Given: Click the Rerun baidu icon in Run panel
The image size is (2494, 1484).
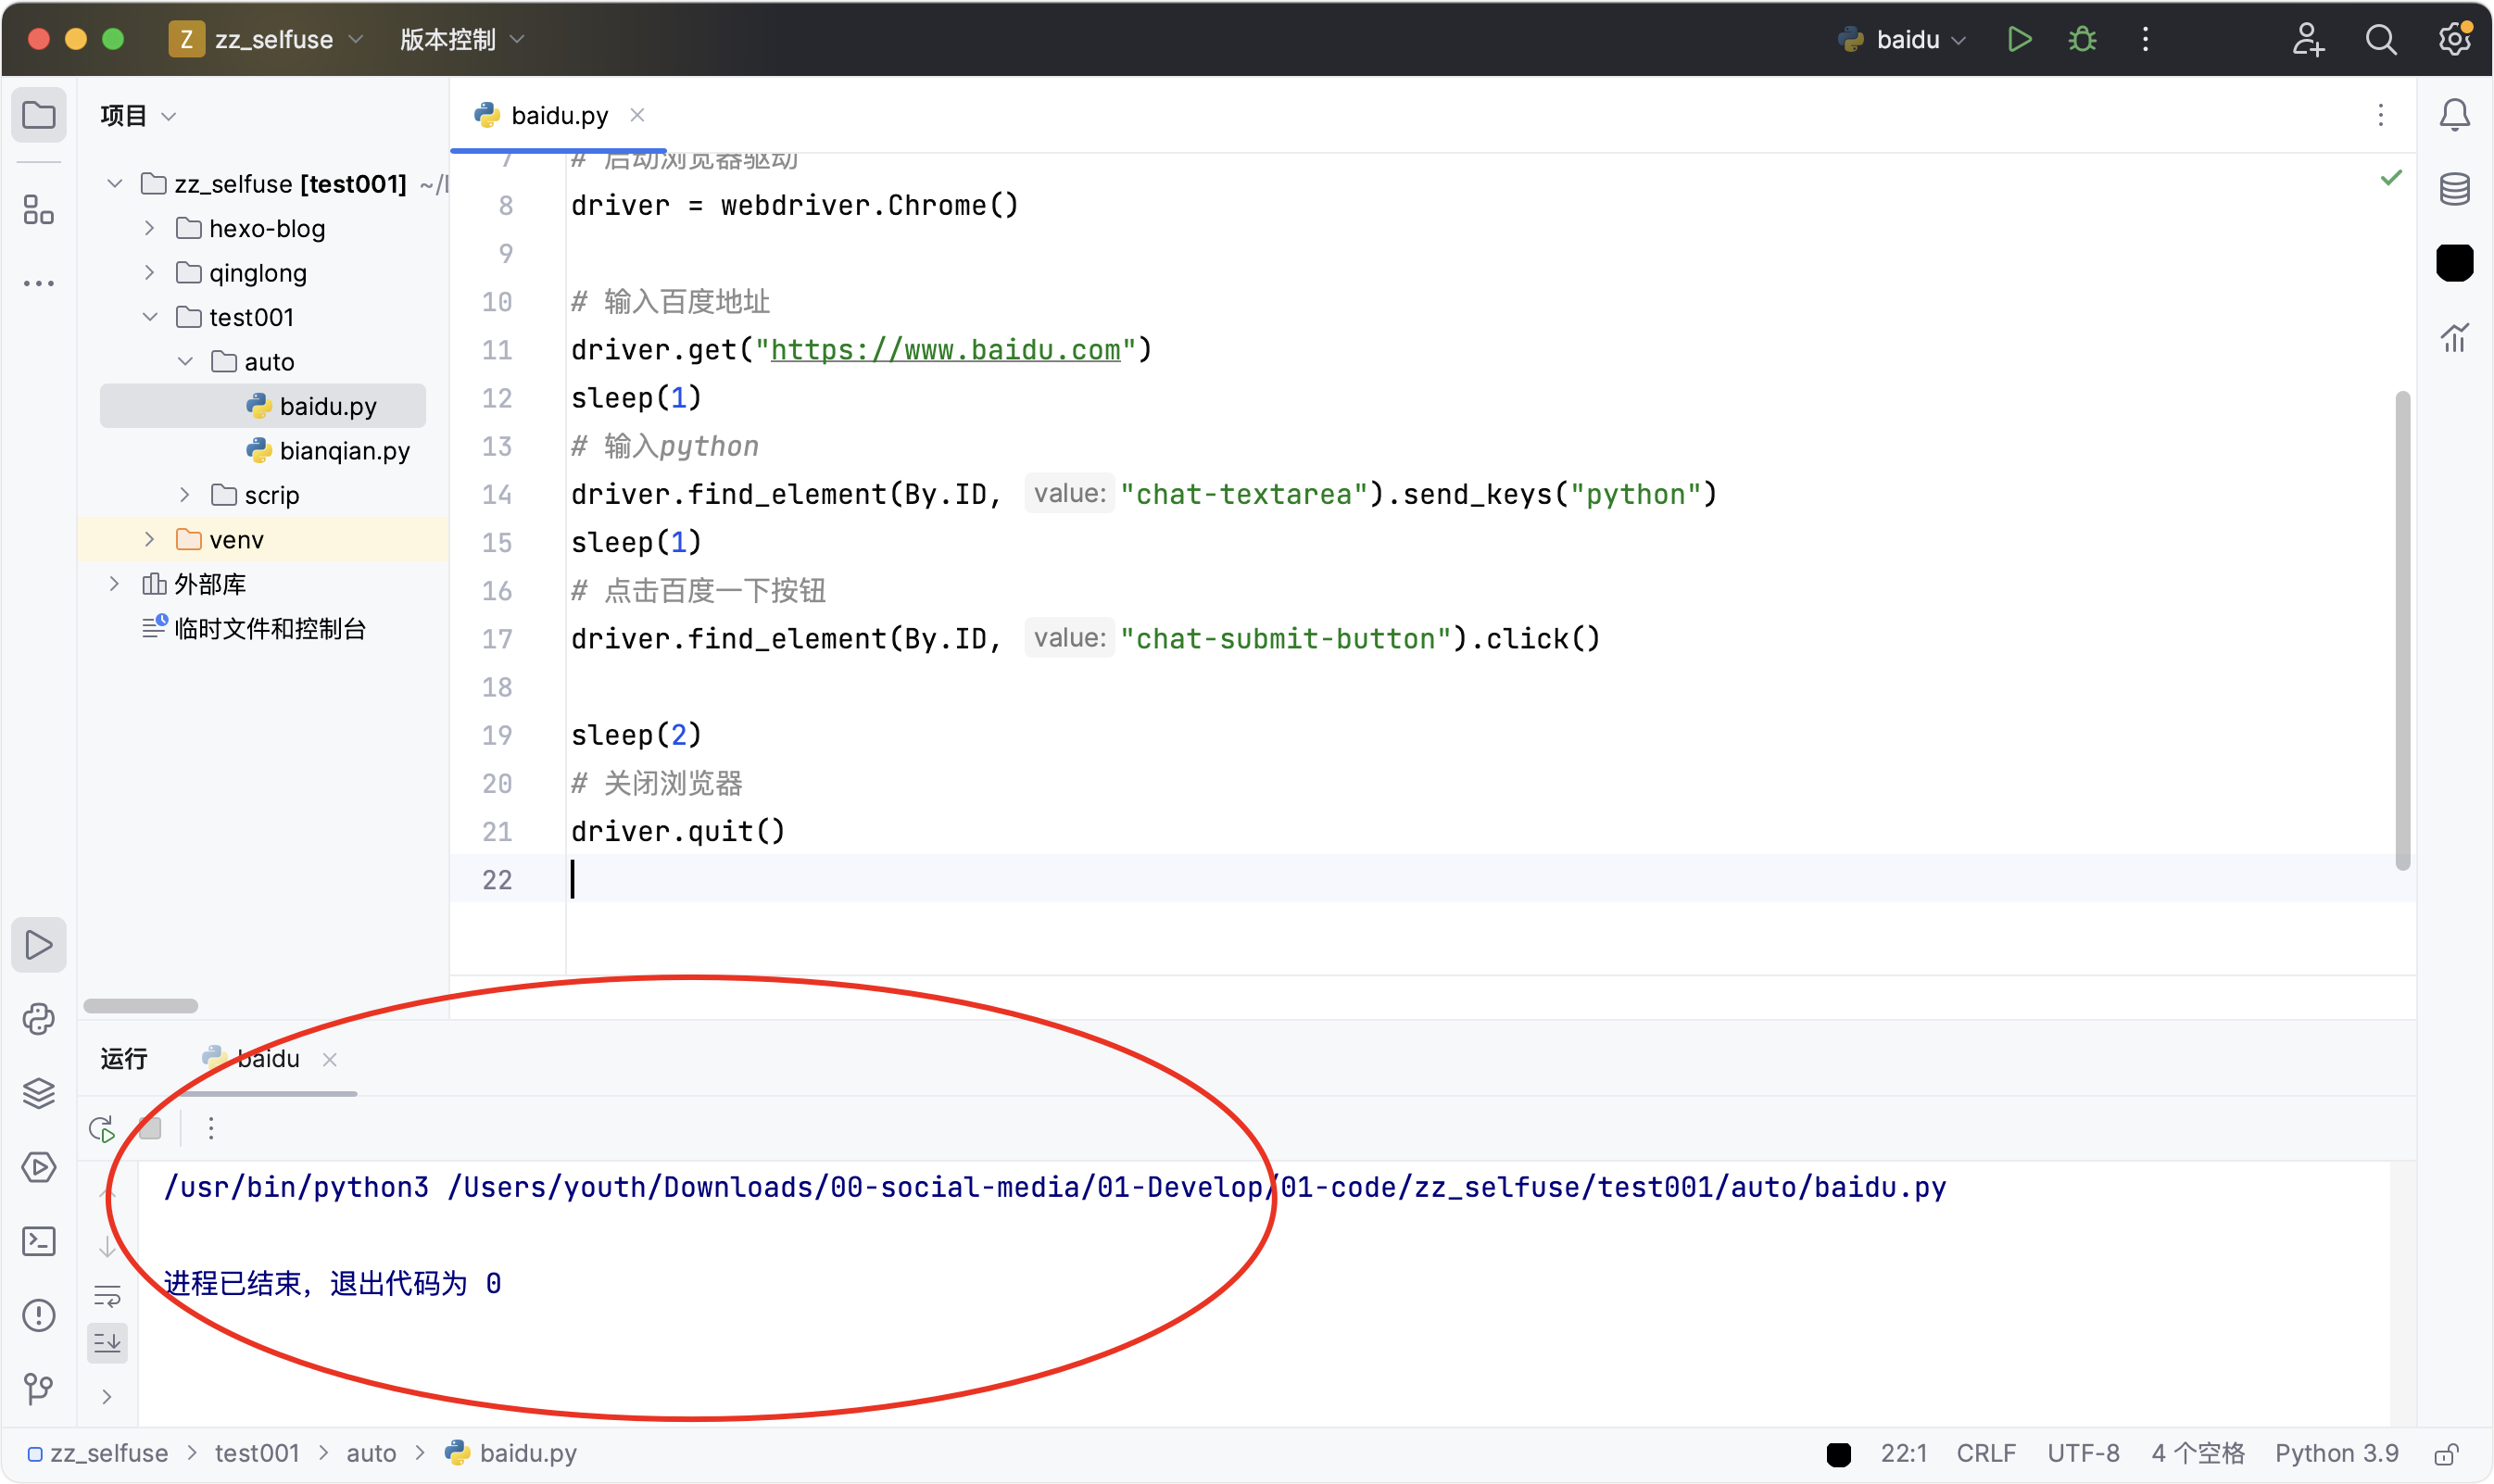Looking at the screenshot, I should pos(102,1129).
